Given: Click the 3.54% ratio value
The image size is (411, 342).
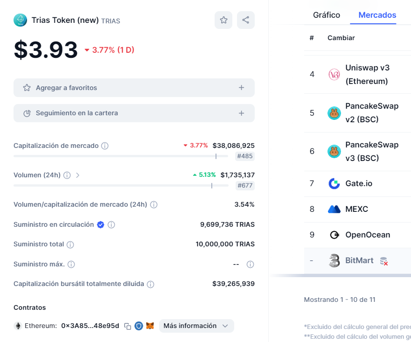Looking at the screenshot, I should [244, 204].
